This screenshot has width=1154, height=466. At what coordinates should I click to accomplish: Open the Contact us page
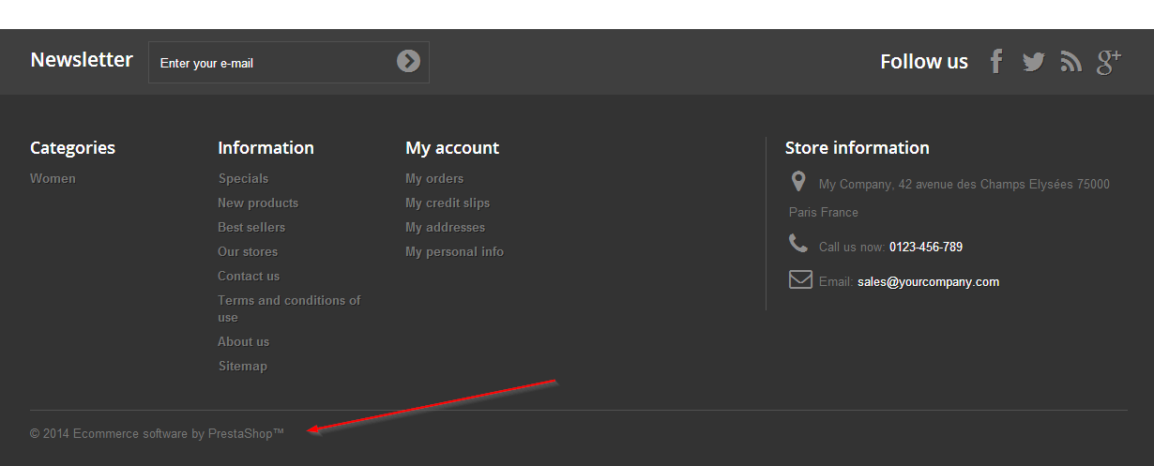[249, 276]
